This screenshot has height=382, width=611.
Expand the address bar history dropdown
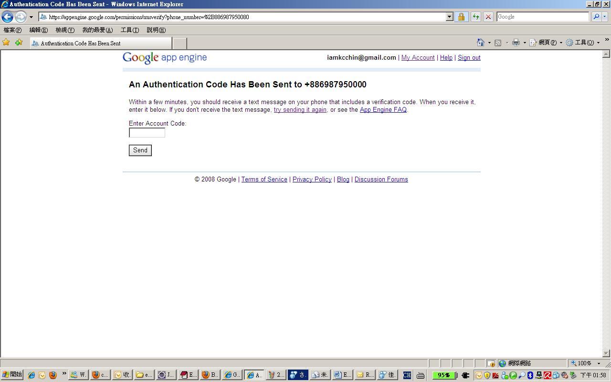[x=449, y=17]
